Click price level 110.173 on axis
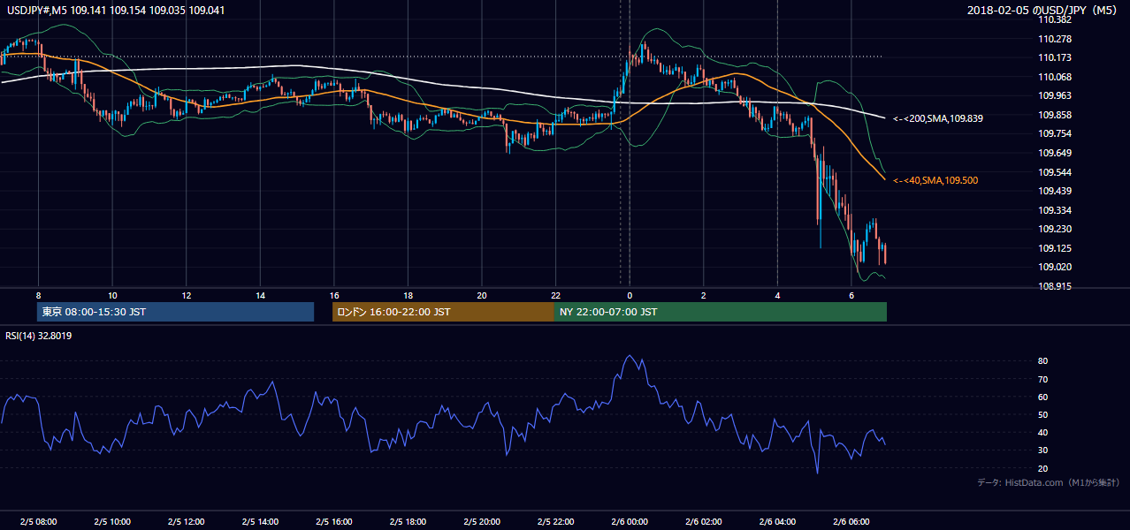This screenshot has height=530, width=1130. click(x=1056, y=57)
